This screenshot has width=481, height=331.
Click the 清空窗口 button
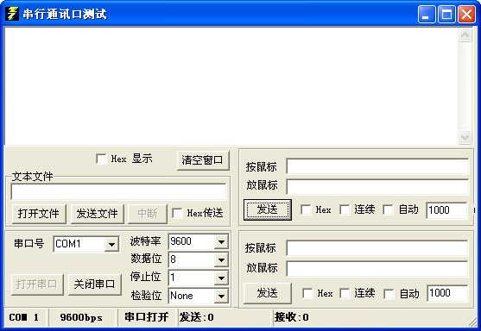[x=203, y=160]
